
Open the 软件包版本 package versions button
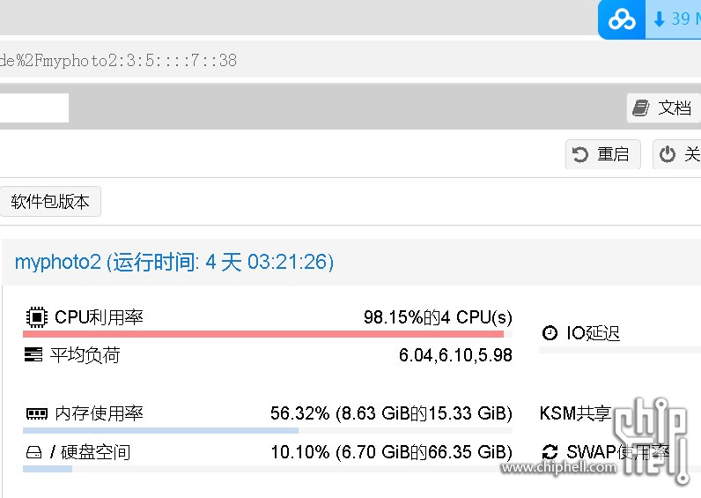pyautogui.click(x=50, y=201)
